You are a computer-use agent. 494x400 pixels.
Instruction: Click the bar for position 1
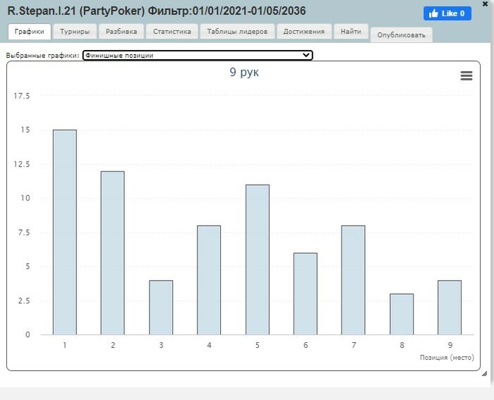click(x=65, y=232)
